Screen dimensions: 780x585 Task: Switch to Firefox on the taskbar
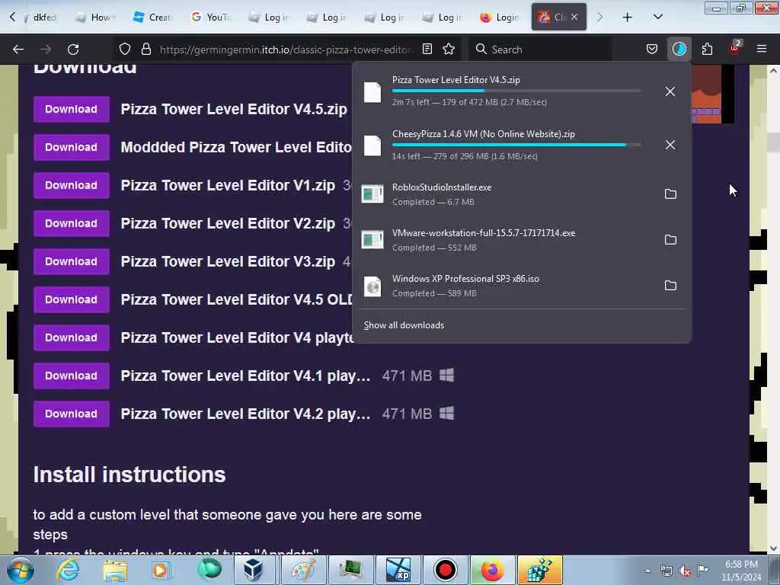pyautogui.click(x=491, y=570)
